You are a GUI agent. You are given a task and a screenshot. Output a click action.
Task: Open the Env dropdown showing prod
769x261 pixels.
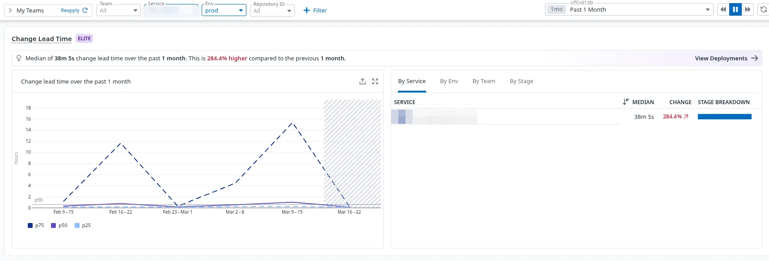(x=224, y=10)
